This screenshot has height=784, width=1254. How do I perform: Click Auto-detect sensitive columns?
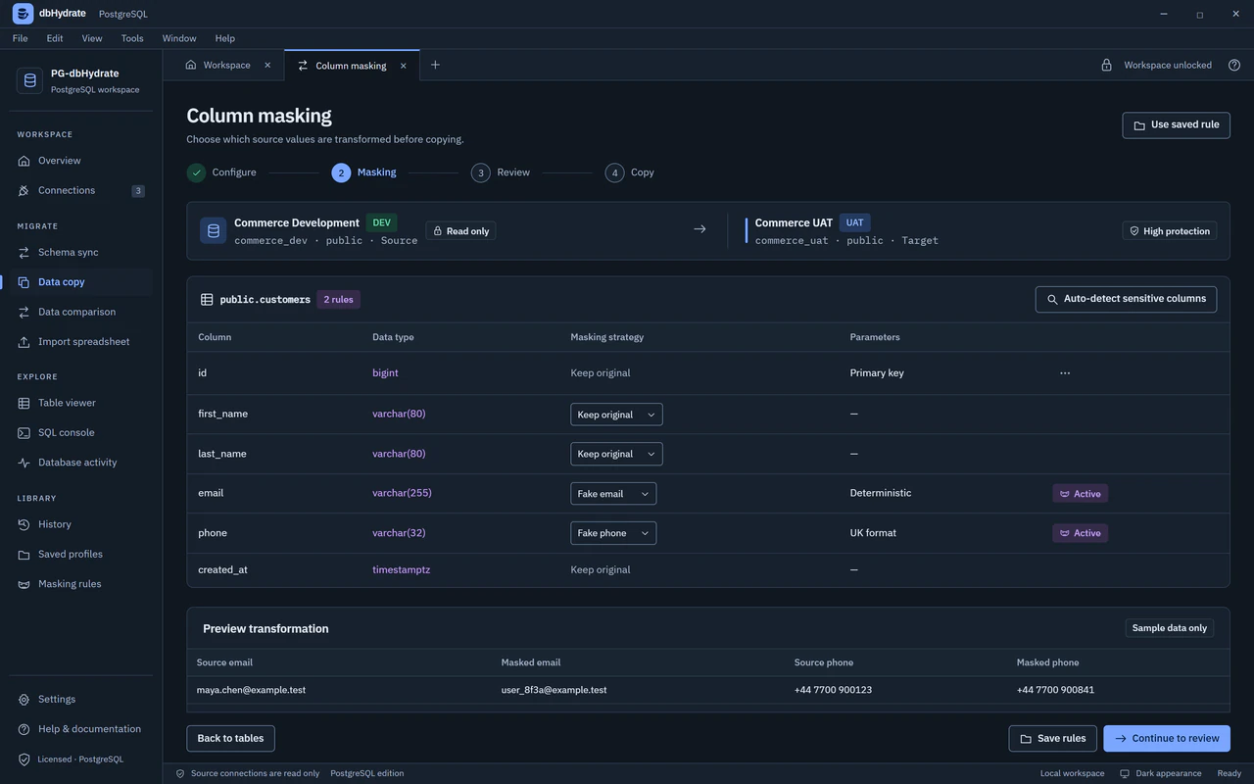coord(1126,299)
